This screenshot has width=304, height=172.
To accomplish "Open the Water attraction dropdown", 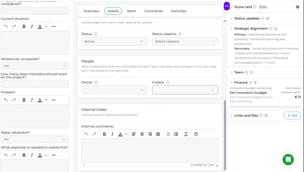I will (x=35, y=139).
